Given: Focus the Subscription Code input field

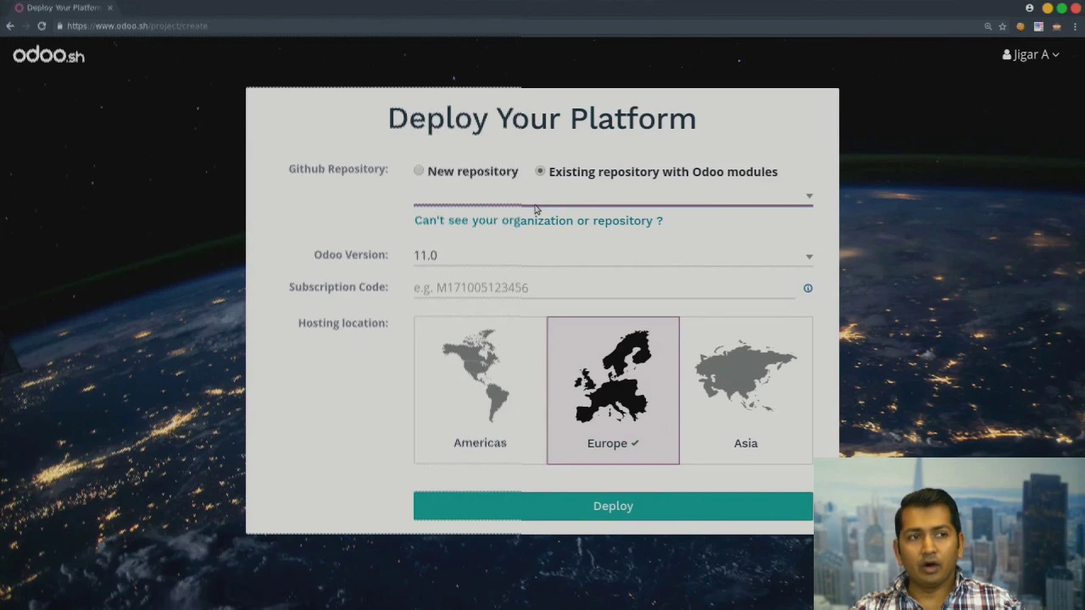Looking at the screenshot, I should pos(604,288).
